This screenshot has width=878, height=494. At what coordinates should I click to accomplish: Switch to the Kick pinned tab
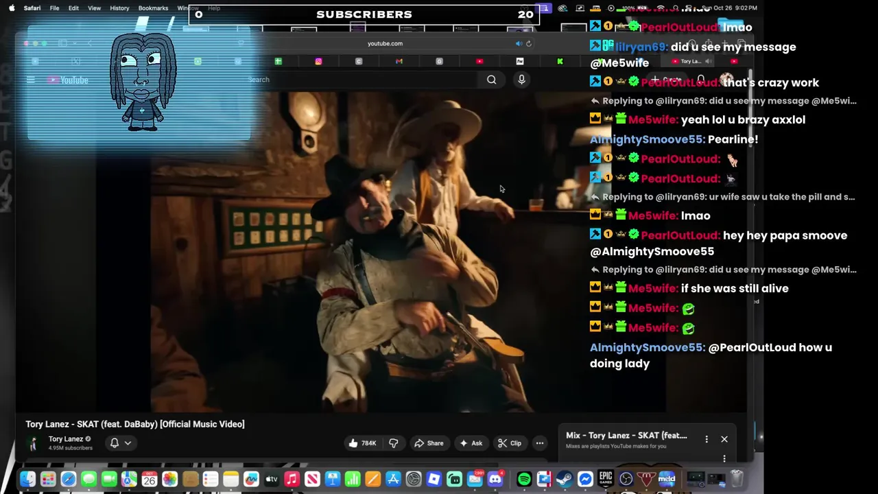coord(560,62)
